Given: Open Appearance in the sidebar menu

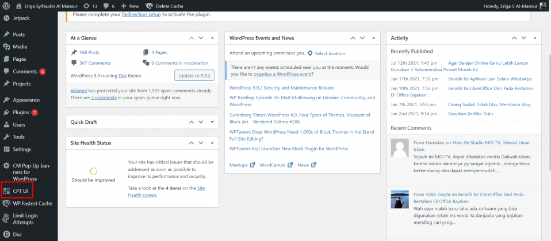Looking at the screenshot, I should pos(26,100).
